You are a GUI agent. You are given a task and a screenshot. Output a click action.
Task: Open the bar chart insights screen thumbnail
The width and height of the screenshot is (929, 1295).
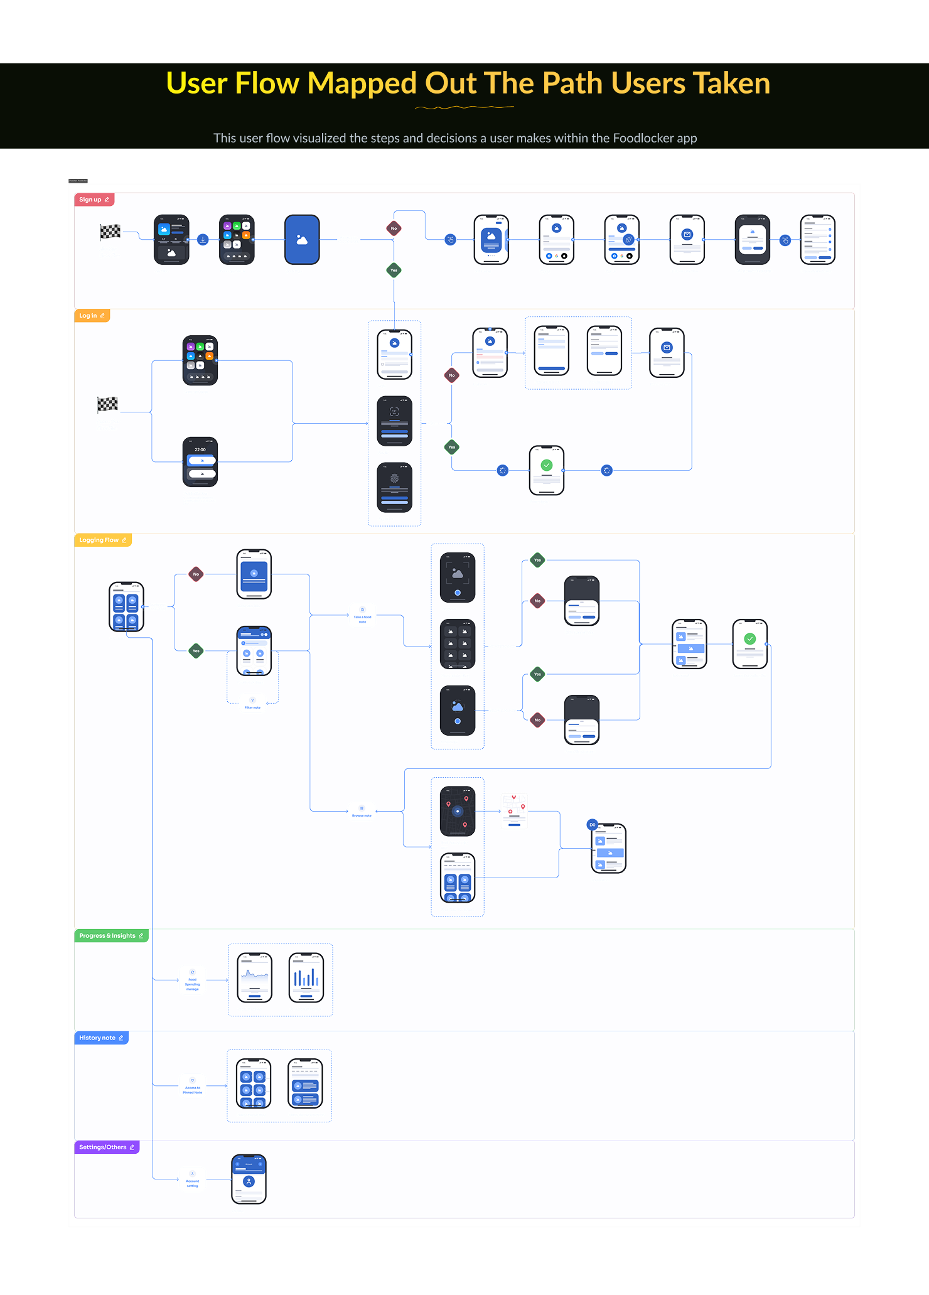point(306,978)
